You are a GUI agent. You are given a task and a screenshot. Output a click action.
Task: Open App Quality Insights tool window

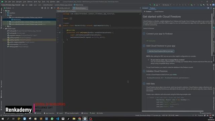72,113
